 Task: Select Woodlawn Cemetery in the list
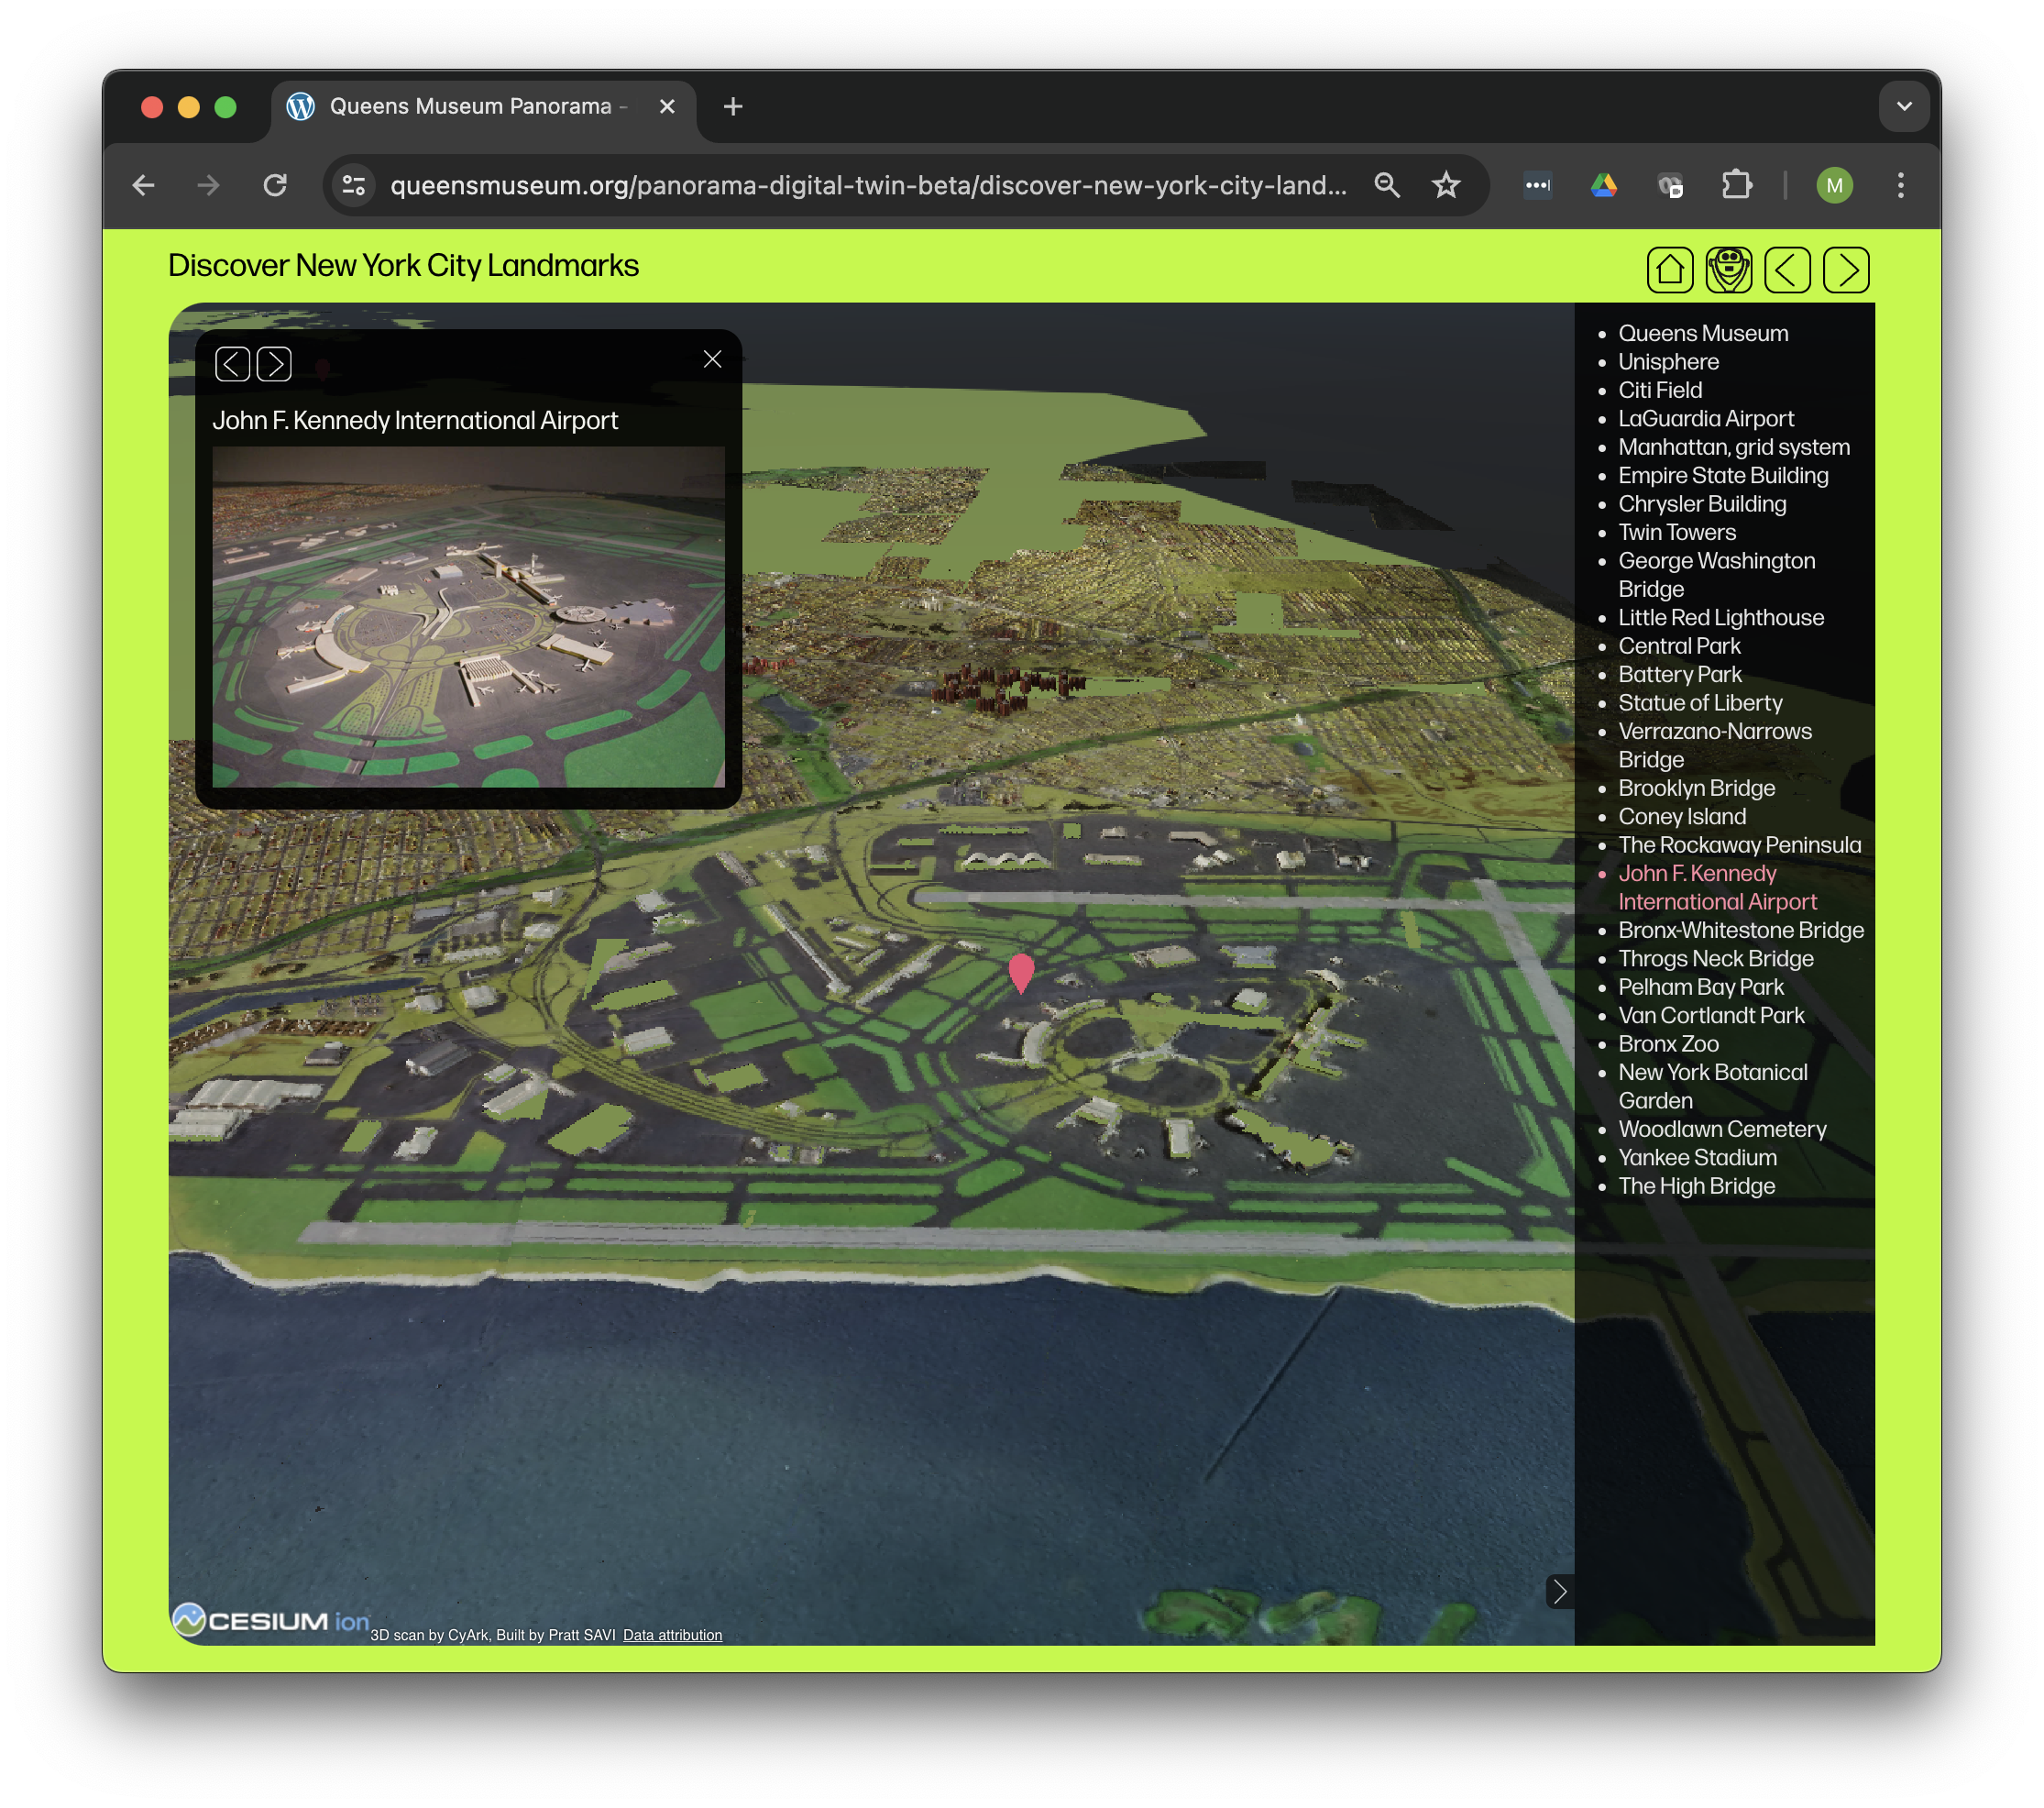click(1721, 1129)
